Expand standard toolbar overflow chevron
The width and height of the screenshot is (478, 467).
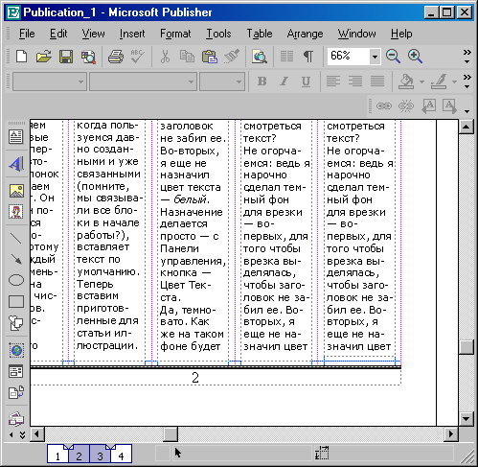467,57
